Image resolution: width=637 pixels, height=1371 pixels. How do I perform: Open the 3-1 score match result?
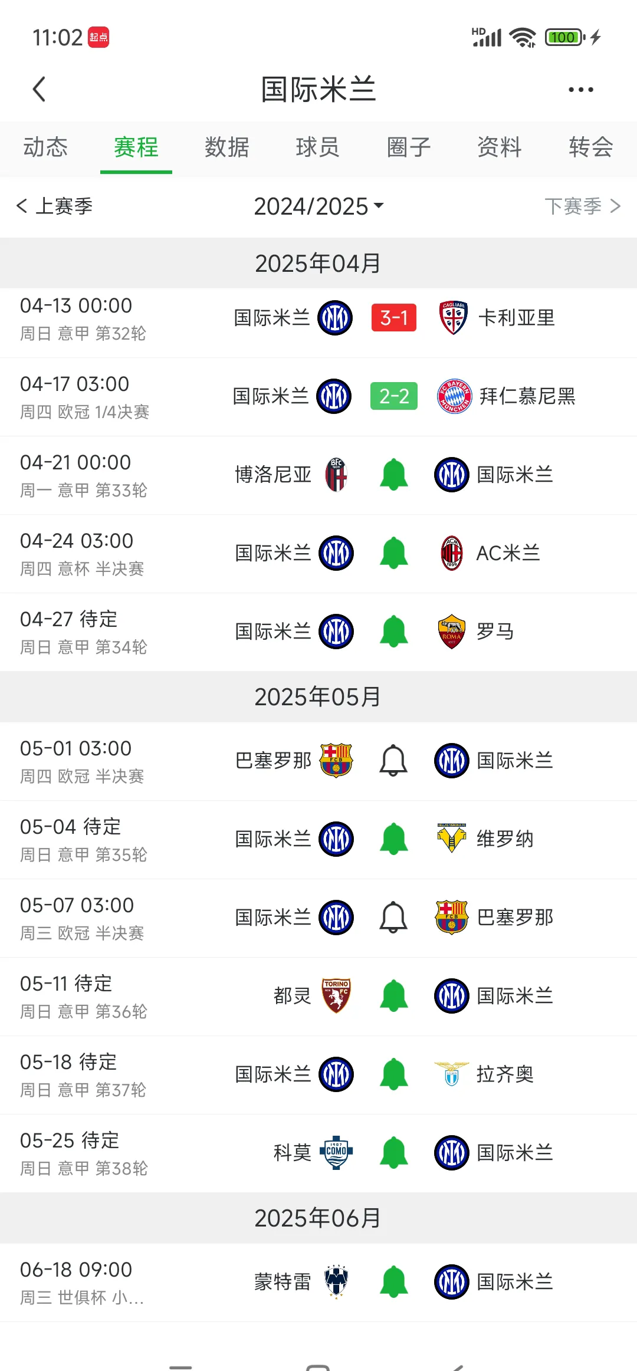click(x=393, y=318)
